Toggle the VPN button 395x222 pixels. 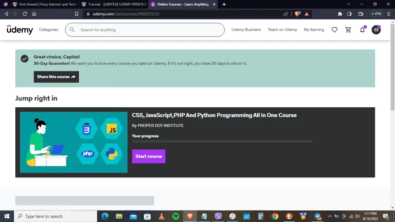[x=376, y=14]
